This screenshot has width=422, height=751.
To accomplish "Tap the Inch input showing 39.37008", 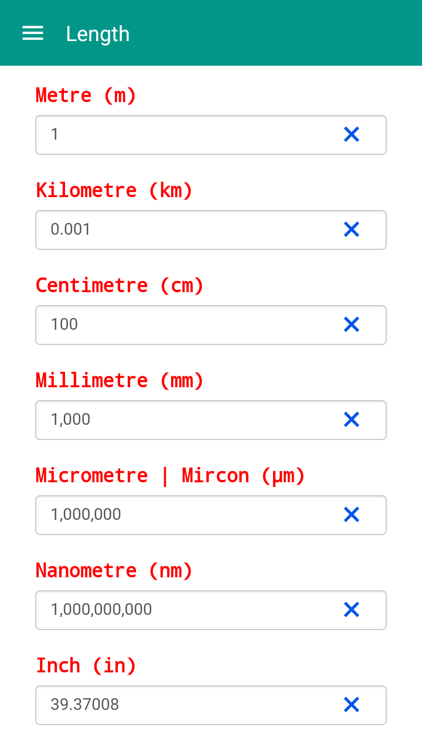I will (182, 705).
